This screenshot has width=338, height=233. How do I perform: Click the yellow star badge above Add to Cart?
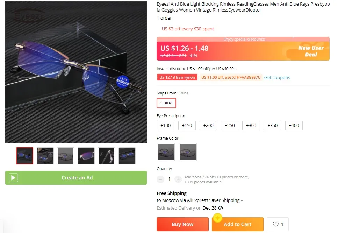[x=218, y=218]
